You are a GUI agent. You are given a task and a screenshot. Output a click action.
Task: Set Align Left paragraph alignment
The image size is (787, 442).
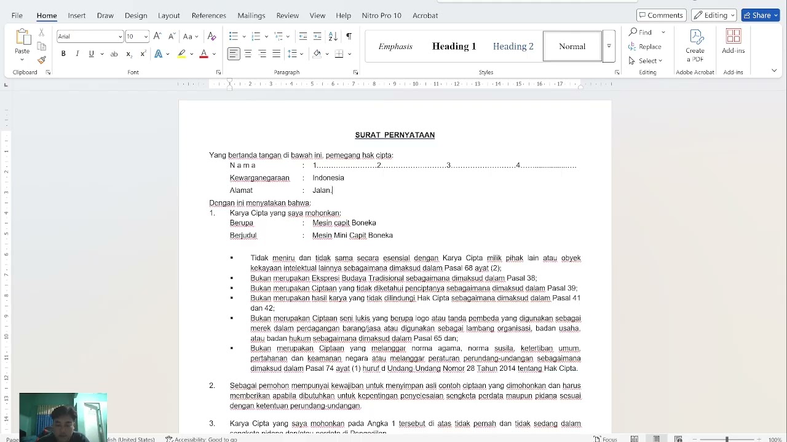234,54
